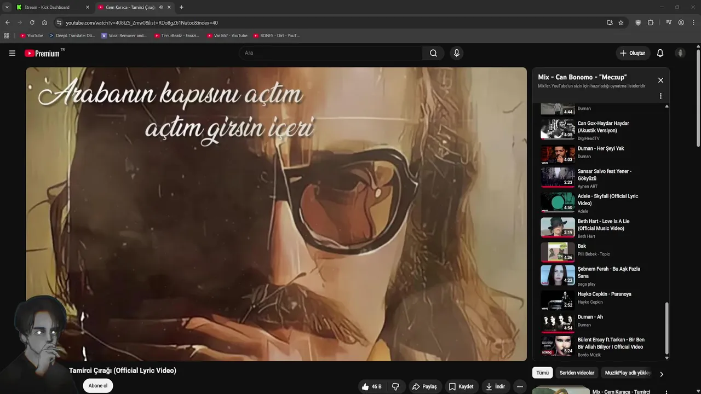
Task: Select the Tümü filter chip
Action: point(542,373)
